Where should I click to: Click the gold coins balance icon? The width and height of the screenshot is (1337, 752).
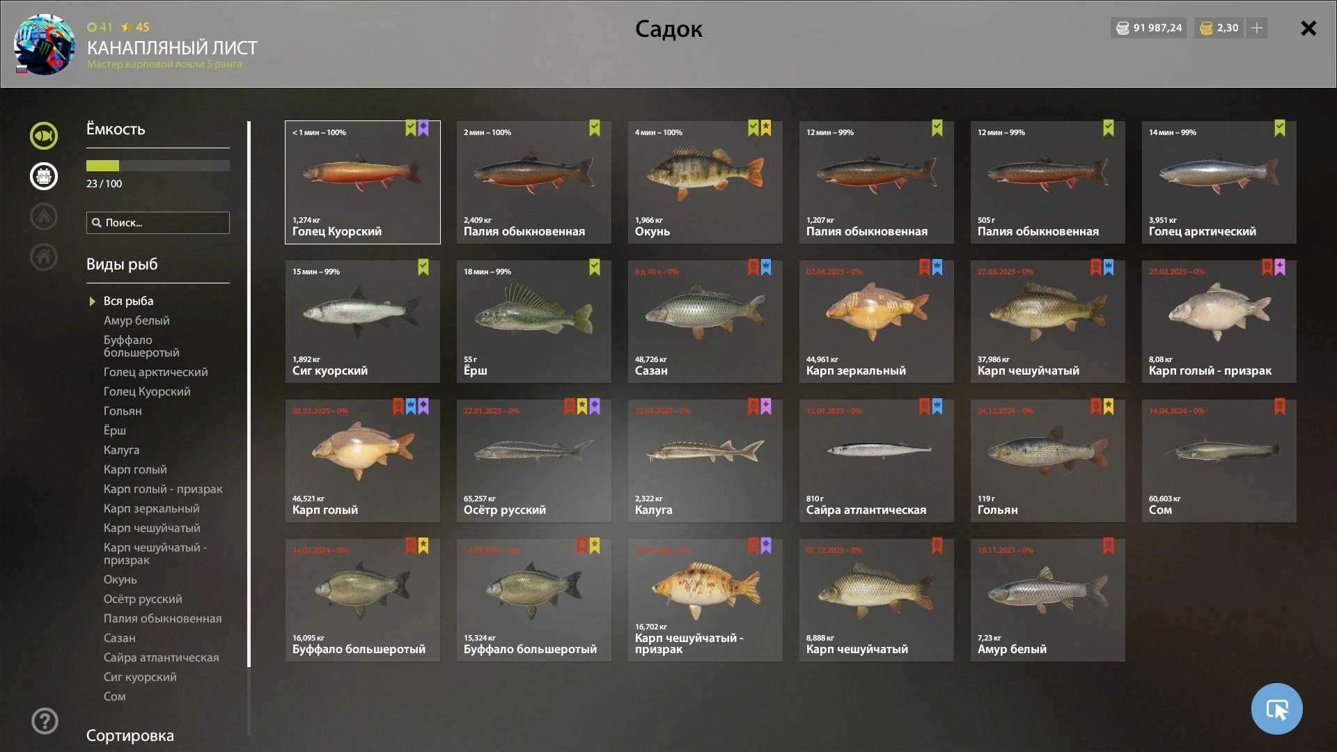point(1207,28)
